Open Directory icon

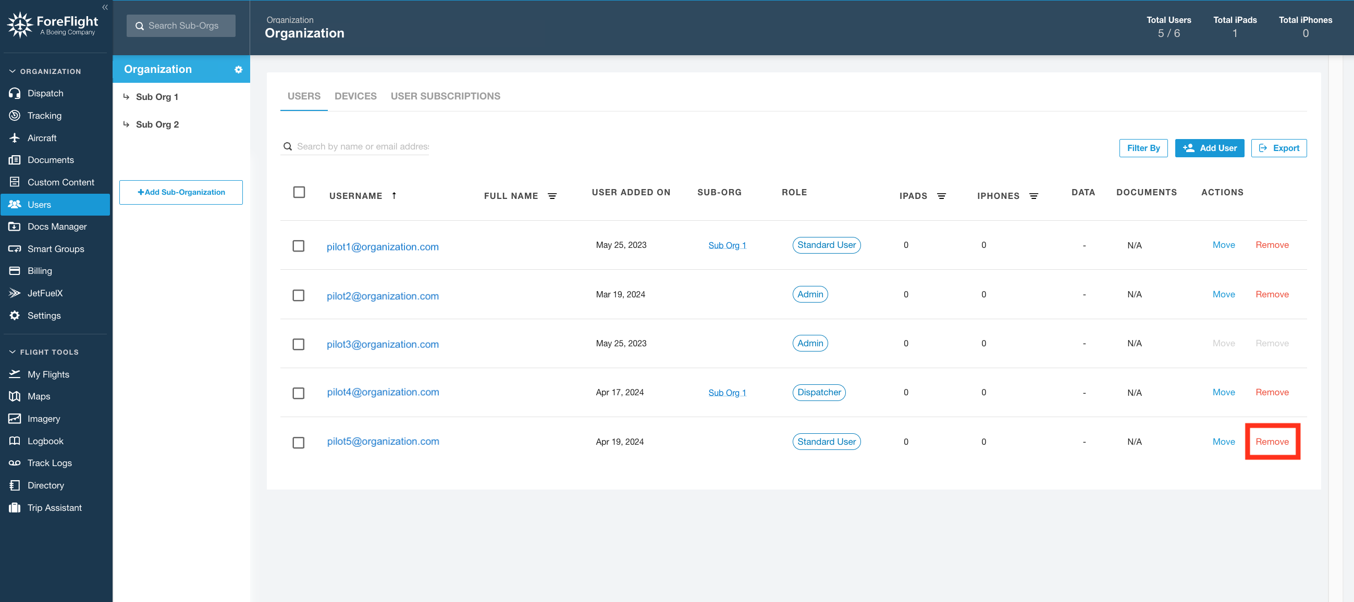[x=15, y=485]
